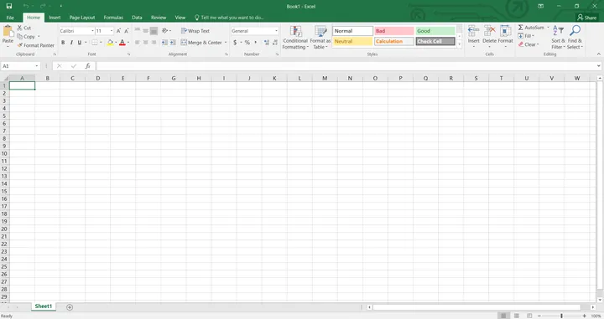Toggle Bold formatting
The width and height of the screenshot is (604, 319).
click(x=63, y=42)
